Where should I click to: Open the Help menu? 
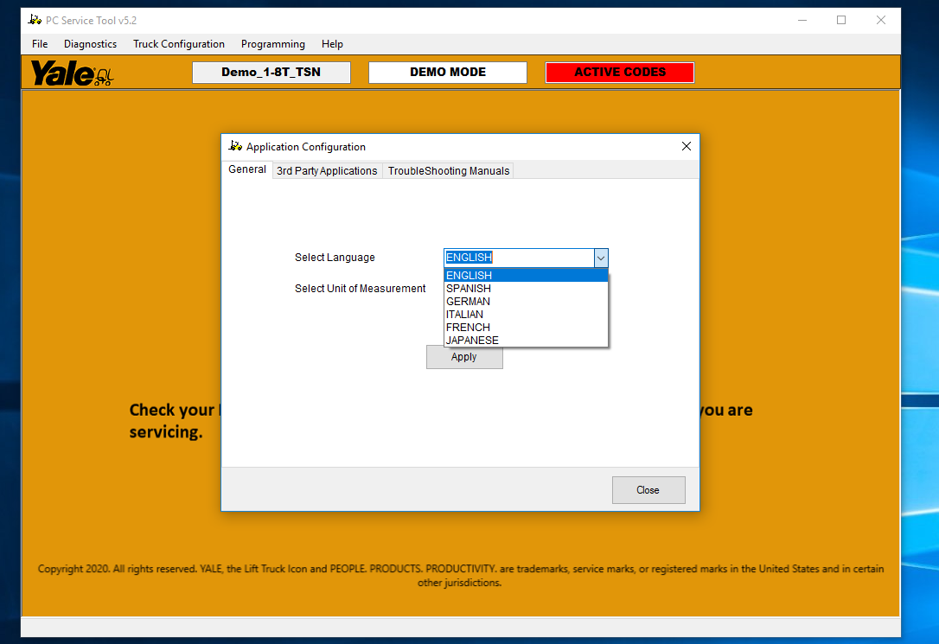(332, 44)
